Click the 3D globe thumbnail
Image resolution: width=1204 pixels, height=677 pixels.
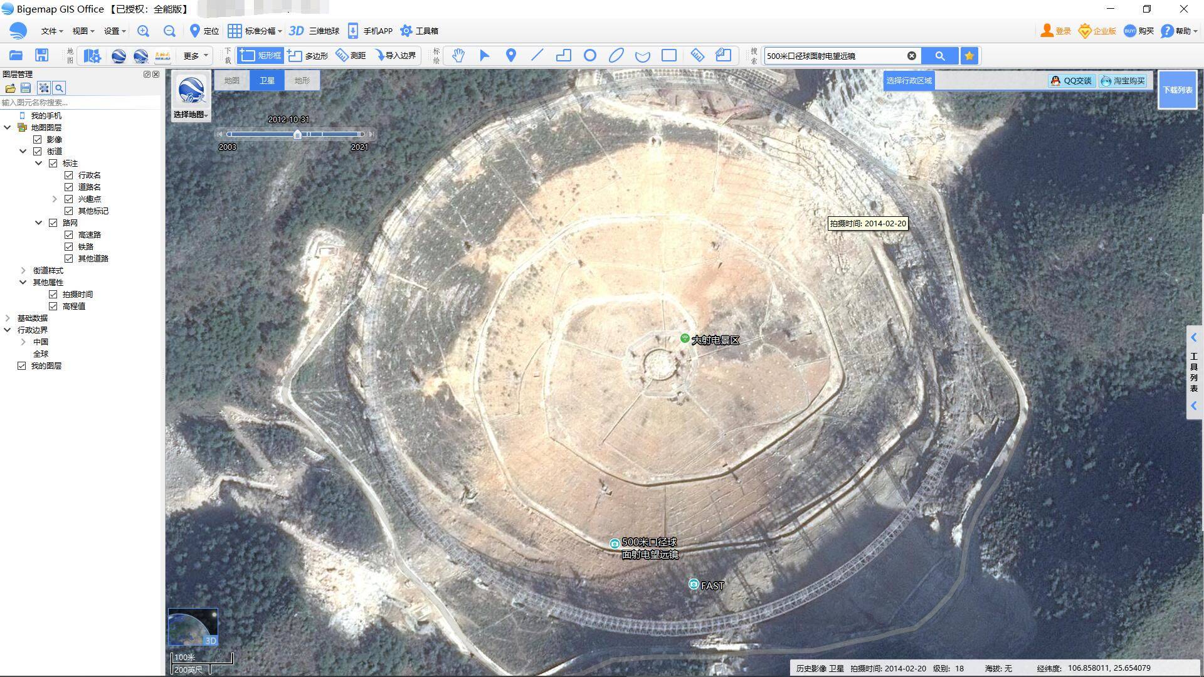[x=193, y=627]
